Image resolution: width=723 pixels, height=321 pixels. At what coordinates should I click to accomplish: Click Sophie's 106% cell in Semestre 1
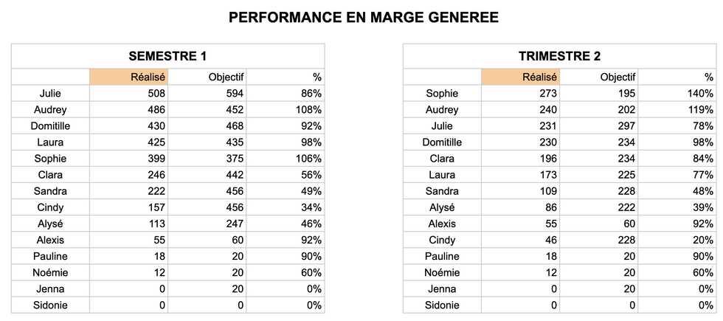coord(286,159)
